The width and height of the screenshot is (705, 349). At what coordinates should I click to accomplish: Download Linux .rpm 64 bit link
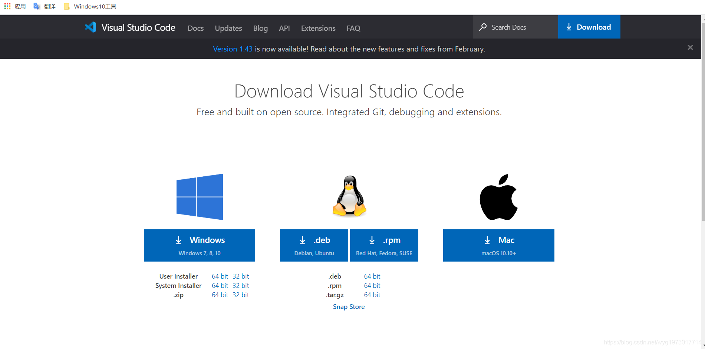click(x=372, y=286)
